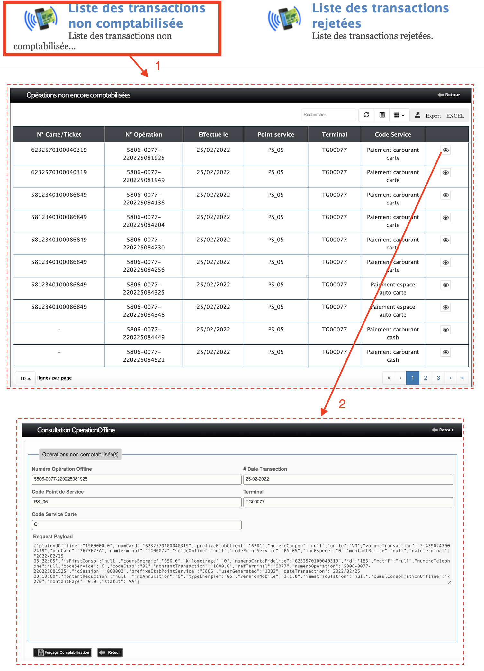
Task: Go to page 3 of the table
Action: 438,378
